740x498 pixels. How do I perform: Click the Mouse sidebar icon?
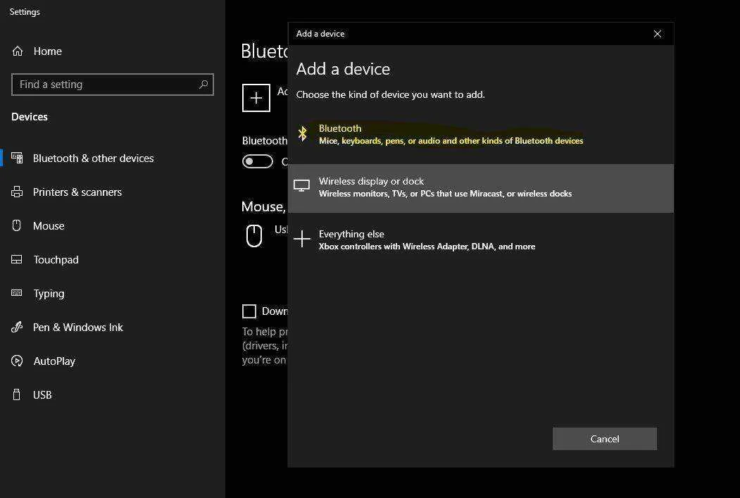pyautogui.click(x=16, y=225)
